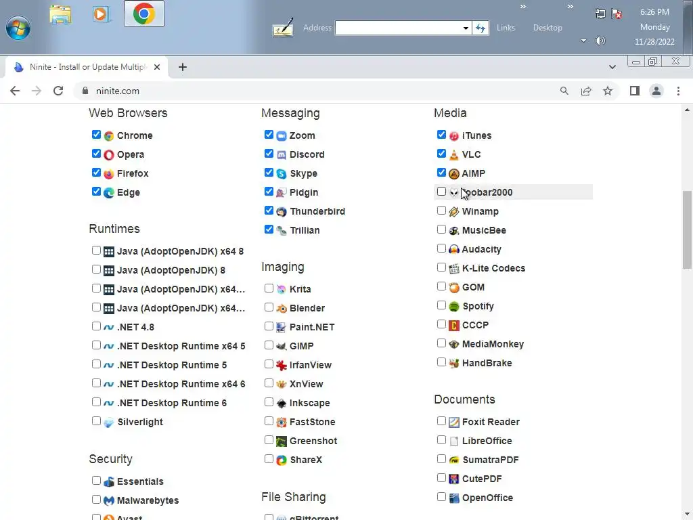Click the Paint.NET label
The height and width of the screenshot is (520, 693).
click(x=312, y=327)
